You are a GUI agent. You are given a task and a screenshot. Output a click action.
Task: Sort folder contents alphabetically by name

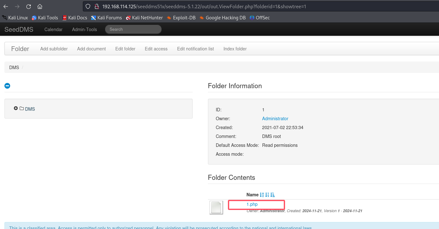pyautogui.click(x=262, y=195)
